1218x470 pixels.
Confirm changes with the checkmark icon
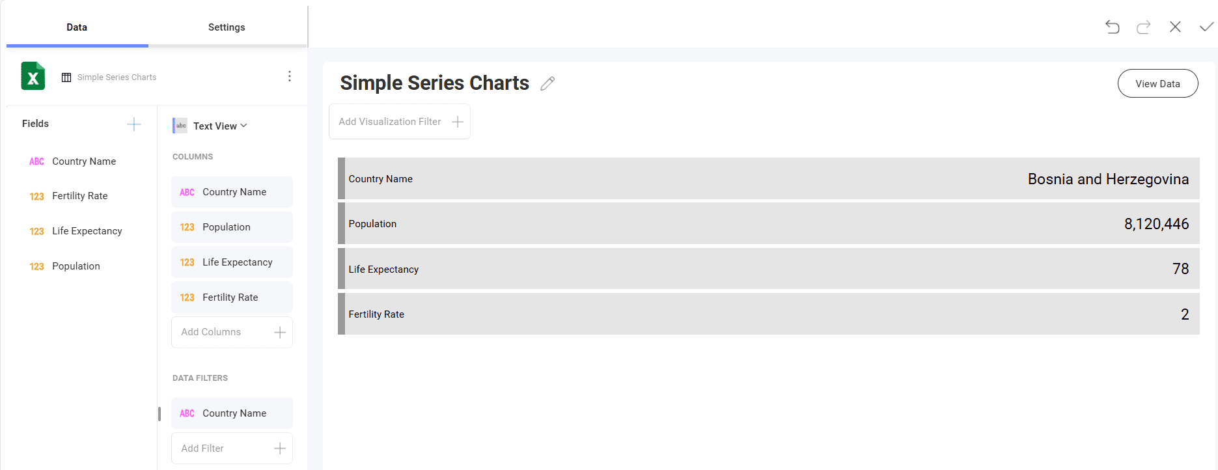pos(1206,27)
